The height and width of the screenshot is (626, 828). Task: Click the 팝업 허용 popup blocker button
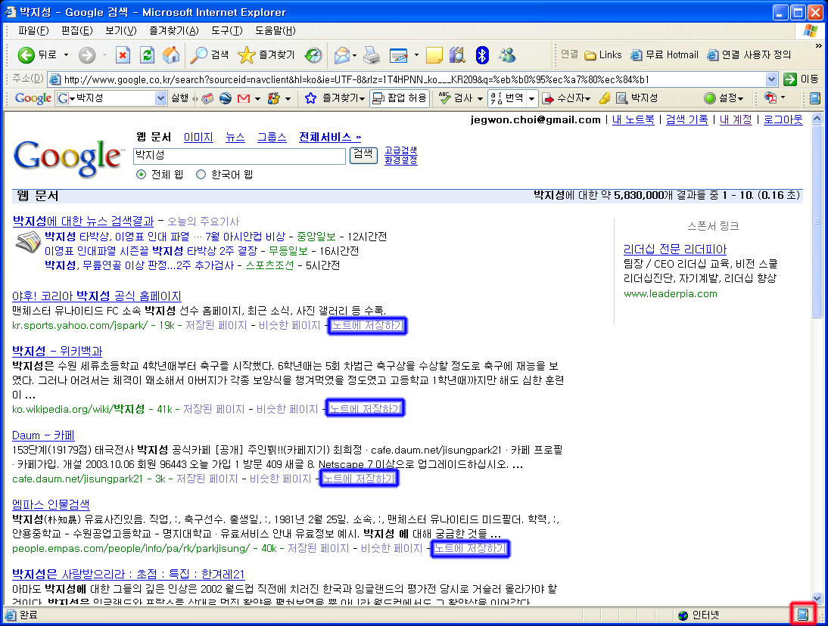[x=400, y=98]
